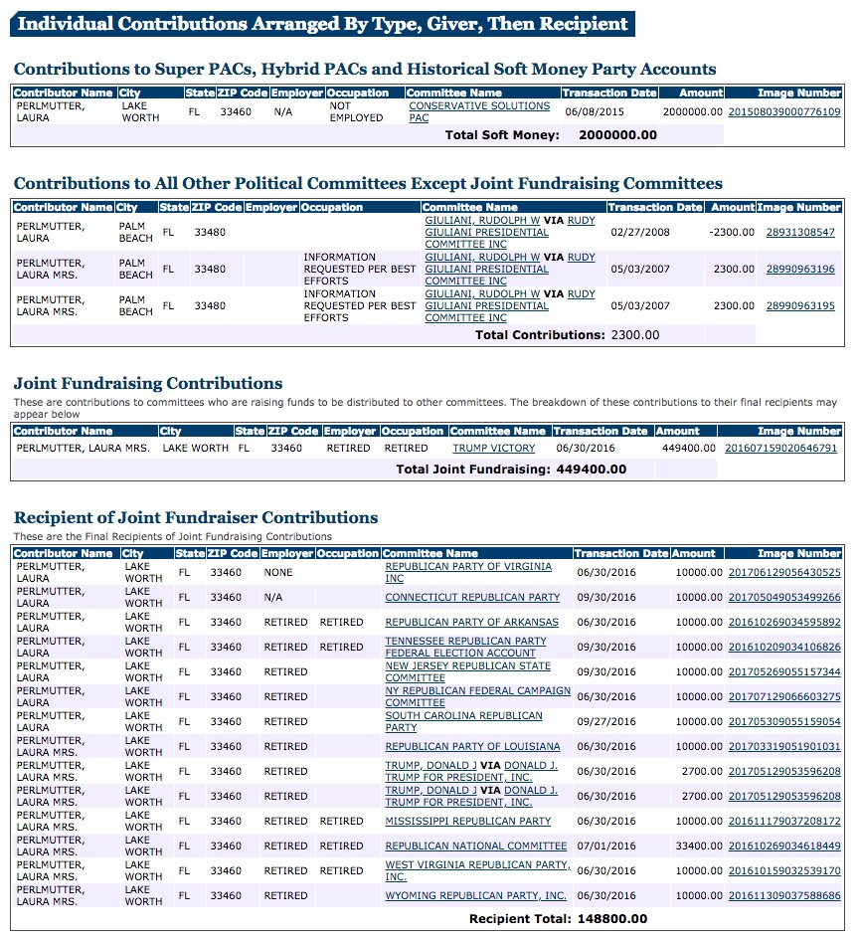The width and height of the screenshot is (859, 942).
Task: Click the Recipient Total value 148800.00
Action: pos(612,919)
